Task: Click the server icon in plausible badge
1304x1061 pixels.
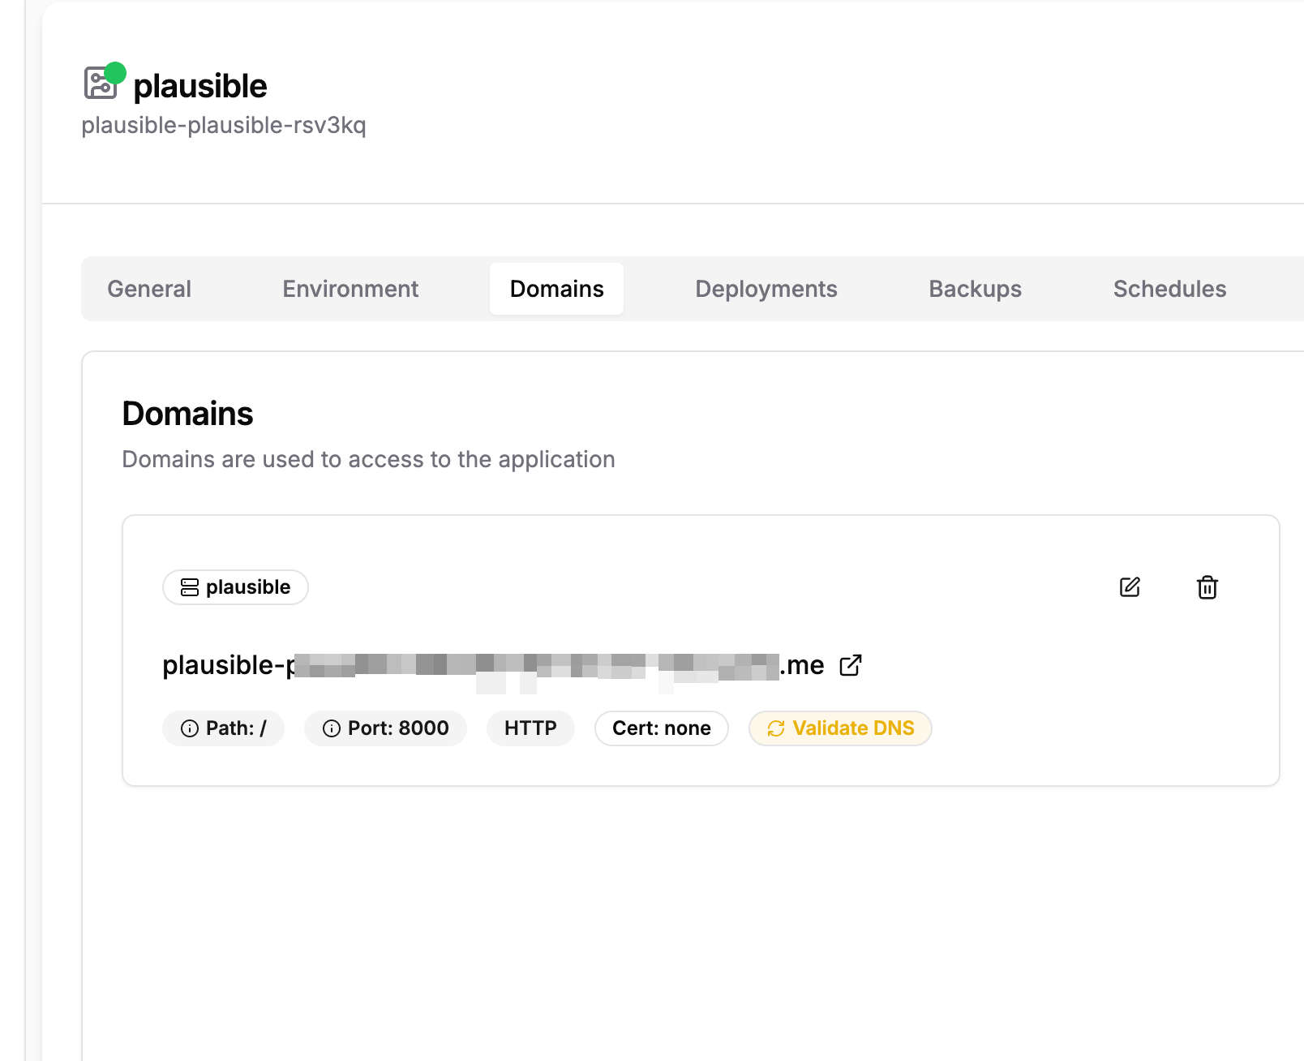Action: 190,587
